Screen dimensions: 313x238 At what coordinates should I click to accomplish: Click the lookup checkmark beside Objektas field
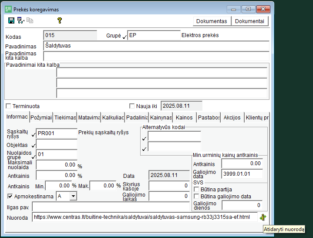(x=34, y=145)
